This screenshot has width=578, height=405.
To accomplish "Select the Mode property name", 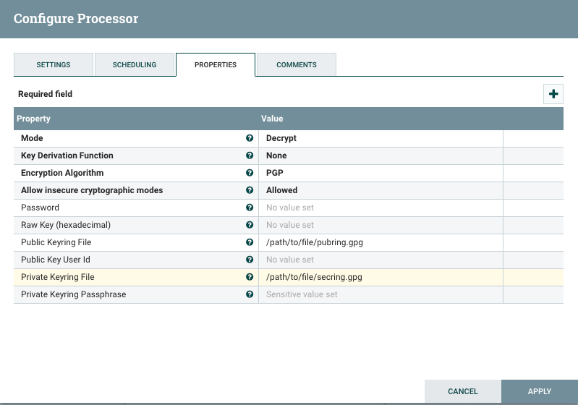I will click(32, 138).
